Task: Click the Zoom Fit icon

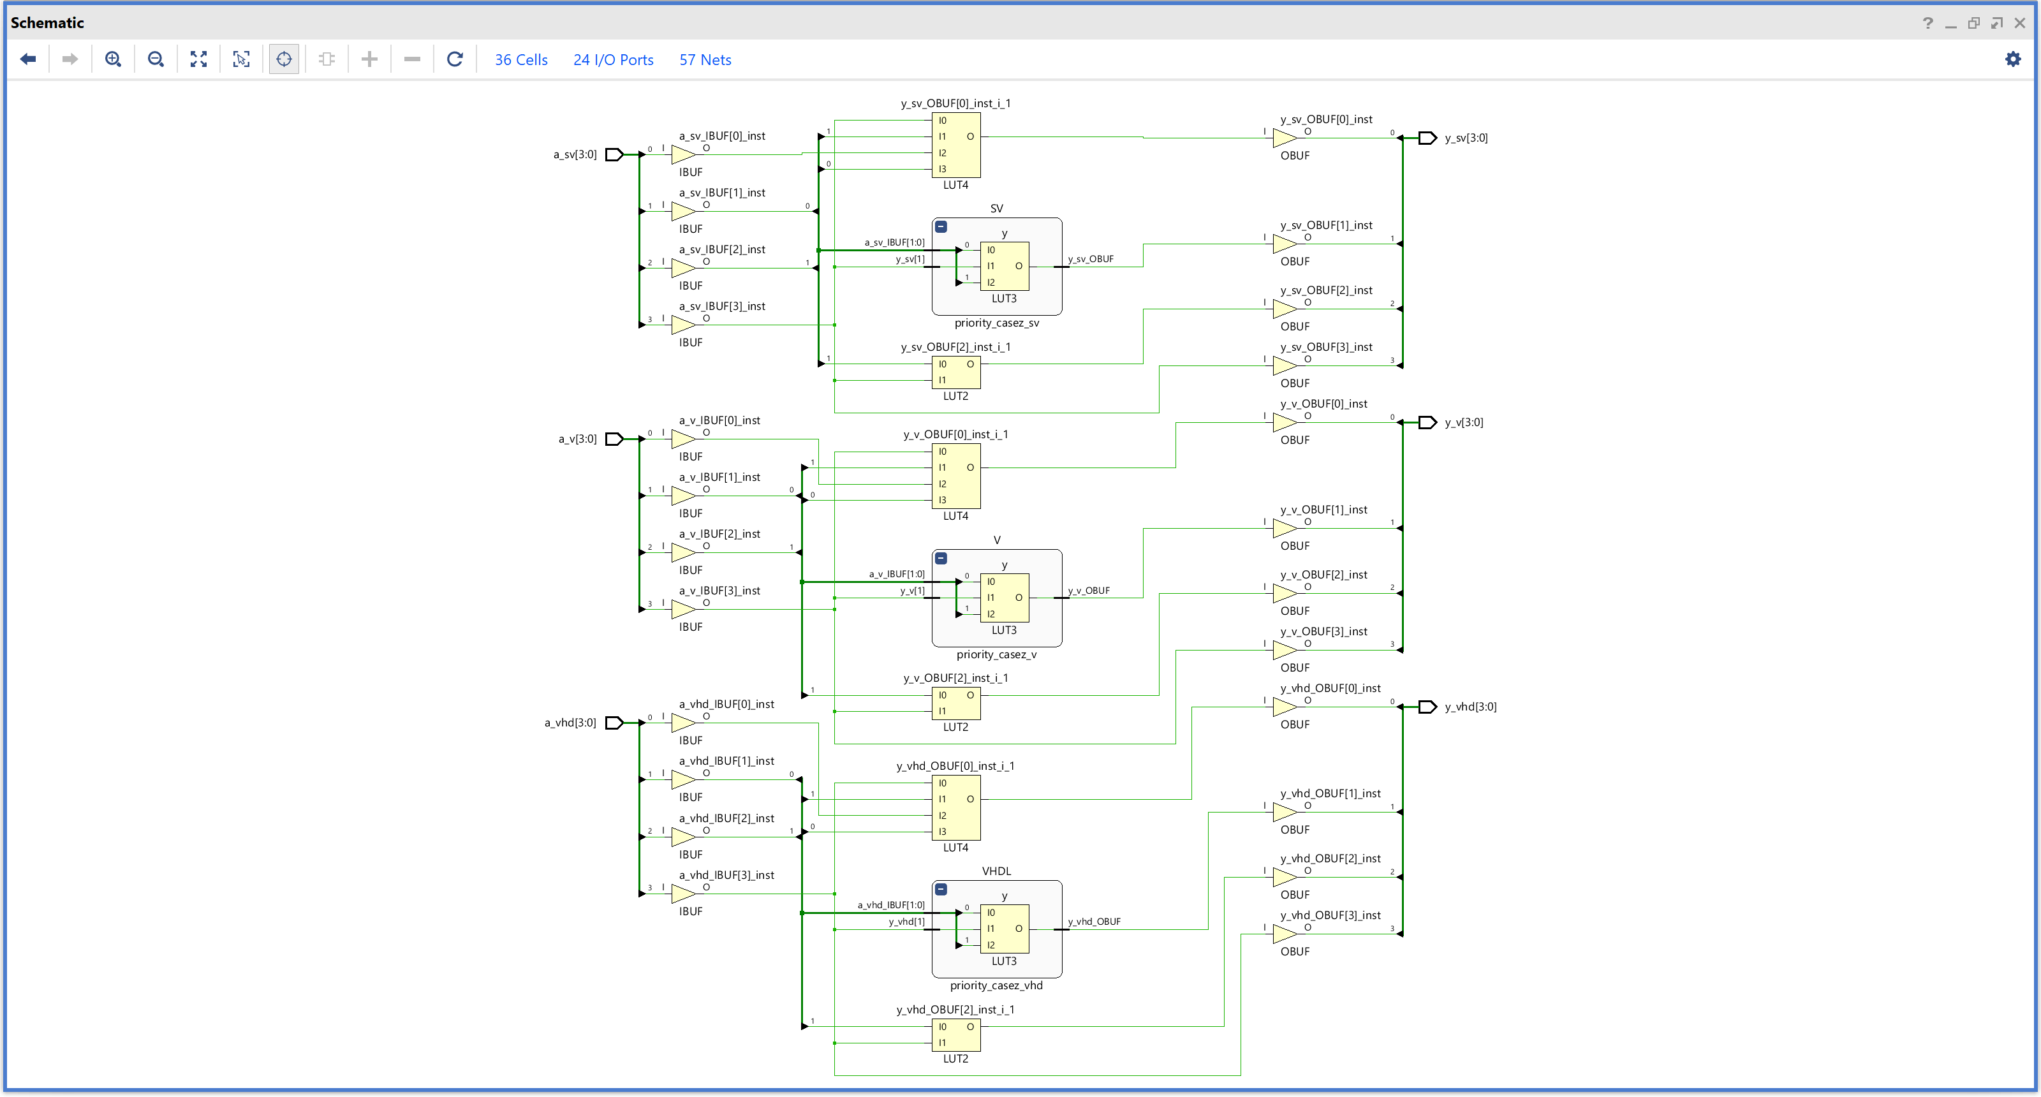Action: click(x=199, y=59)
